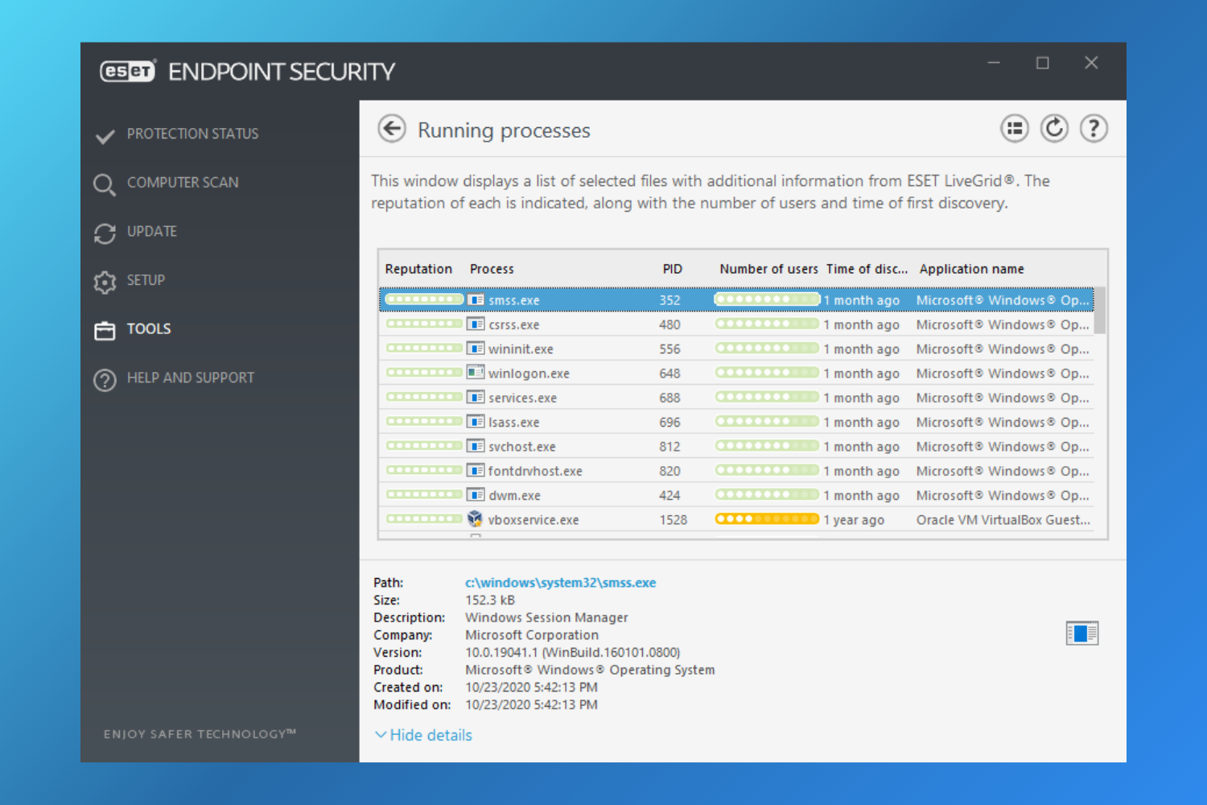
Task: Select the fontdrvhost.exe process name
Action: pos(535,471)
